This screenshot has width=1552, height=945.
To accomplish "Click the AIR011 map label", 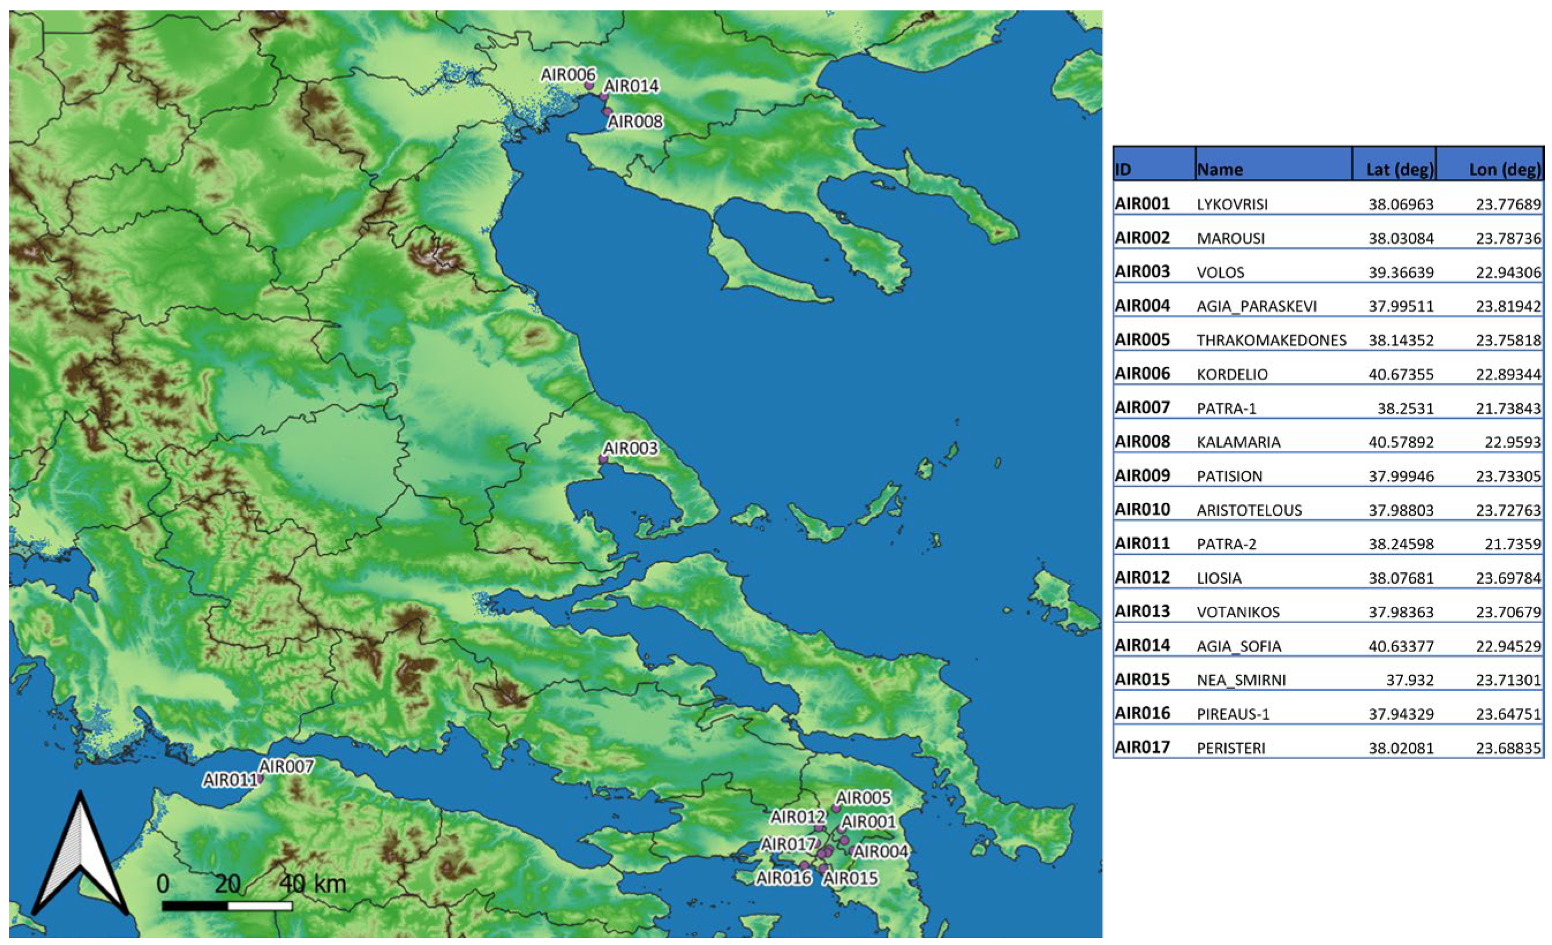I will click(230, 781).
